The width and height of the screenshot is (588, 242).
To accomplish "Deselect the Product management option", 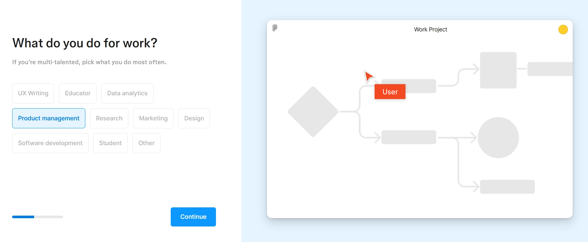I will [x=49, y=118].
